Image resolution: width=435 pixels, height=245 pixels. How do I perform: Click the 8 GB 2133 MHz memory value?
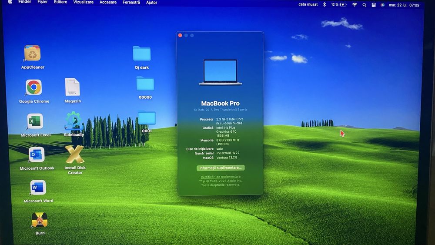[228, 142]
